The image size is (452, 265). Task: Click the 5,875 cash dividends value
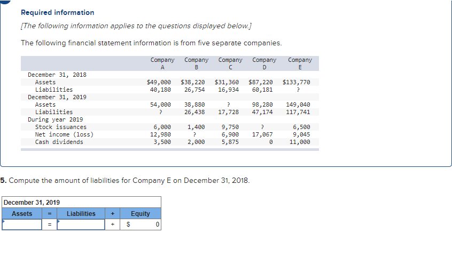pyautogui.click(x=230, y=142)
